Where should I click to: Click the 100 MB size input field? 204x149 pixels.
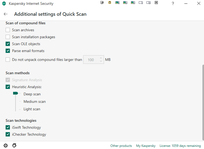[x=94, y=60]
